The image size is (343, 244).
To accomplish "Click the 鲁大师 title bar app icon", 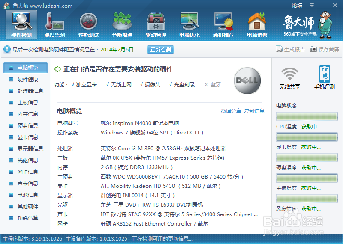I will (6, 6).
